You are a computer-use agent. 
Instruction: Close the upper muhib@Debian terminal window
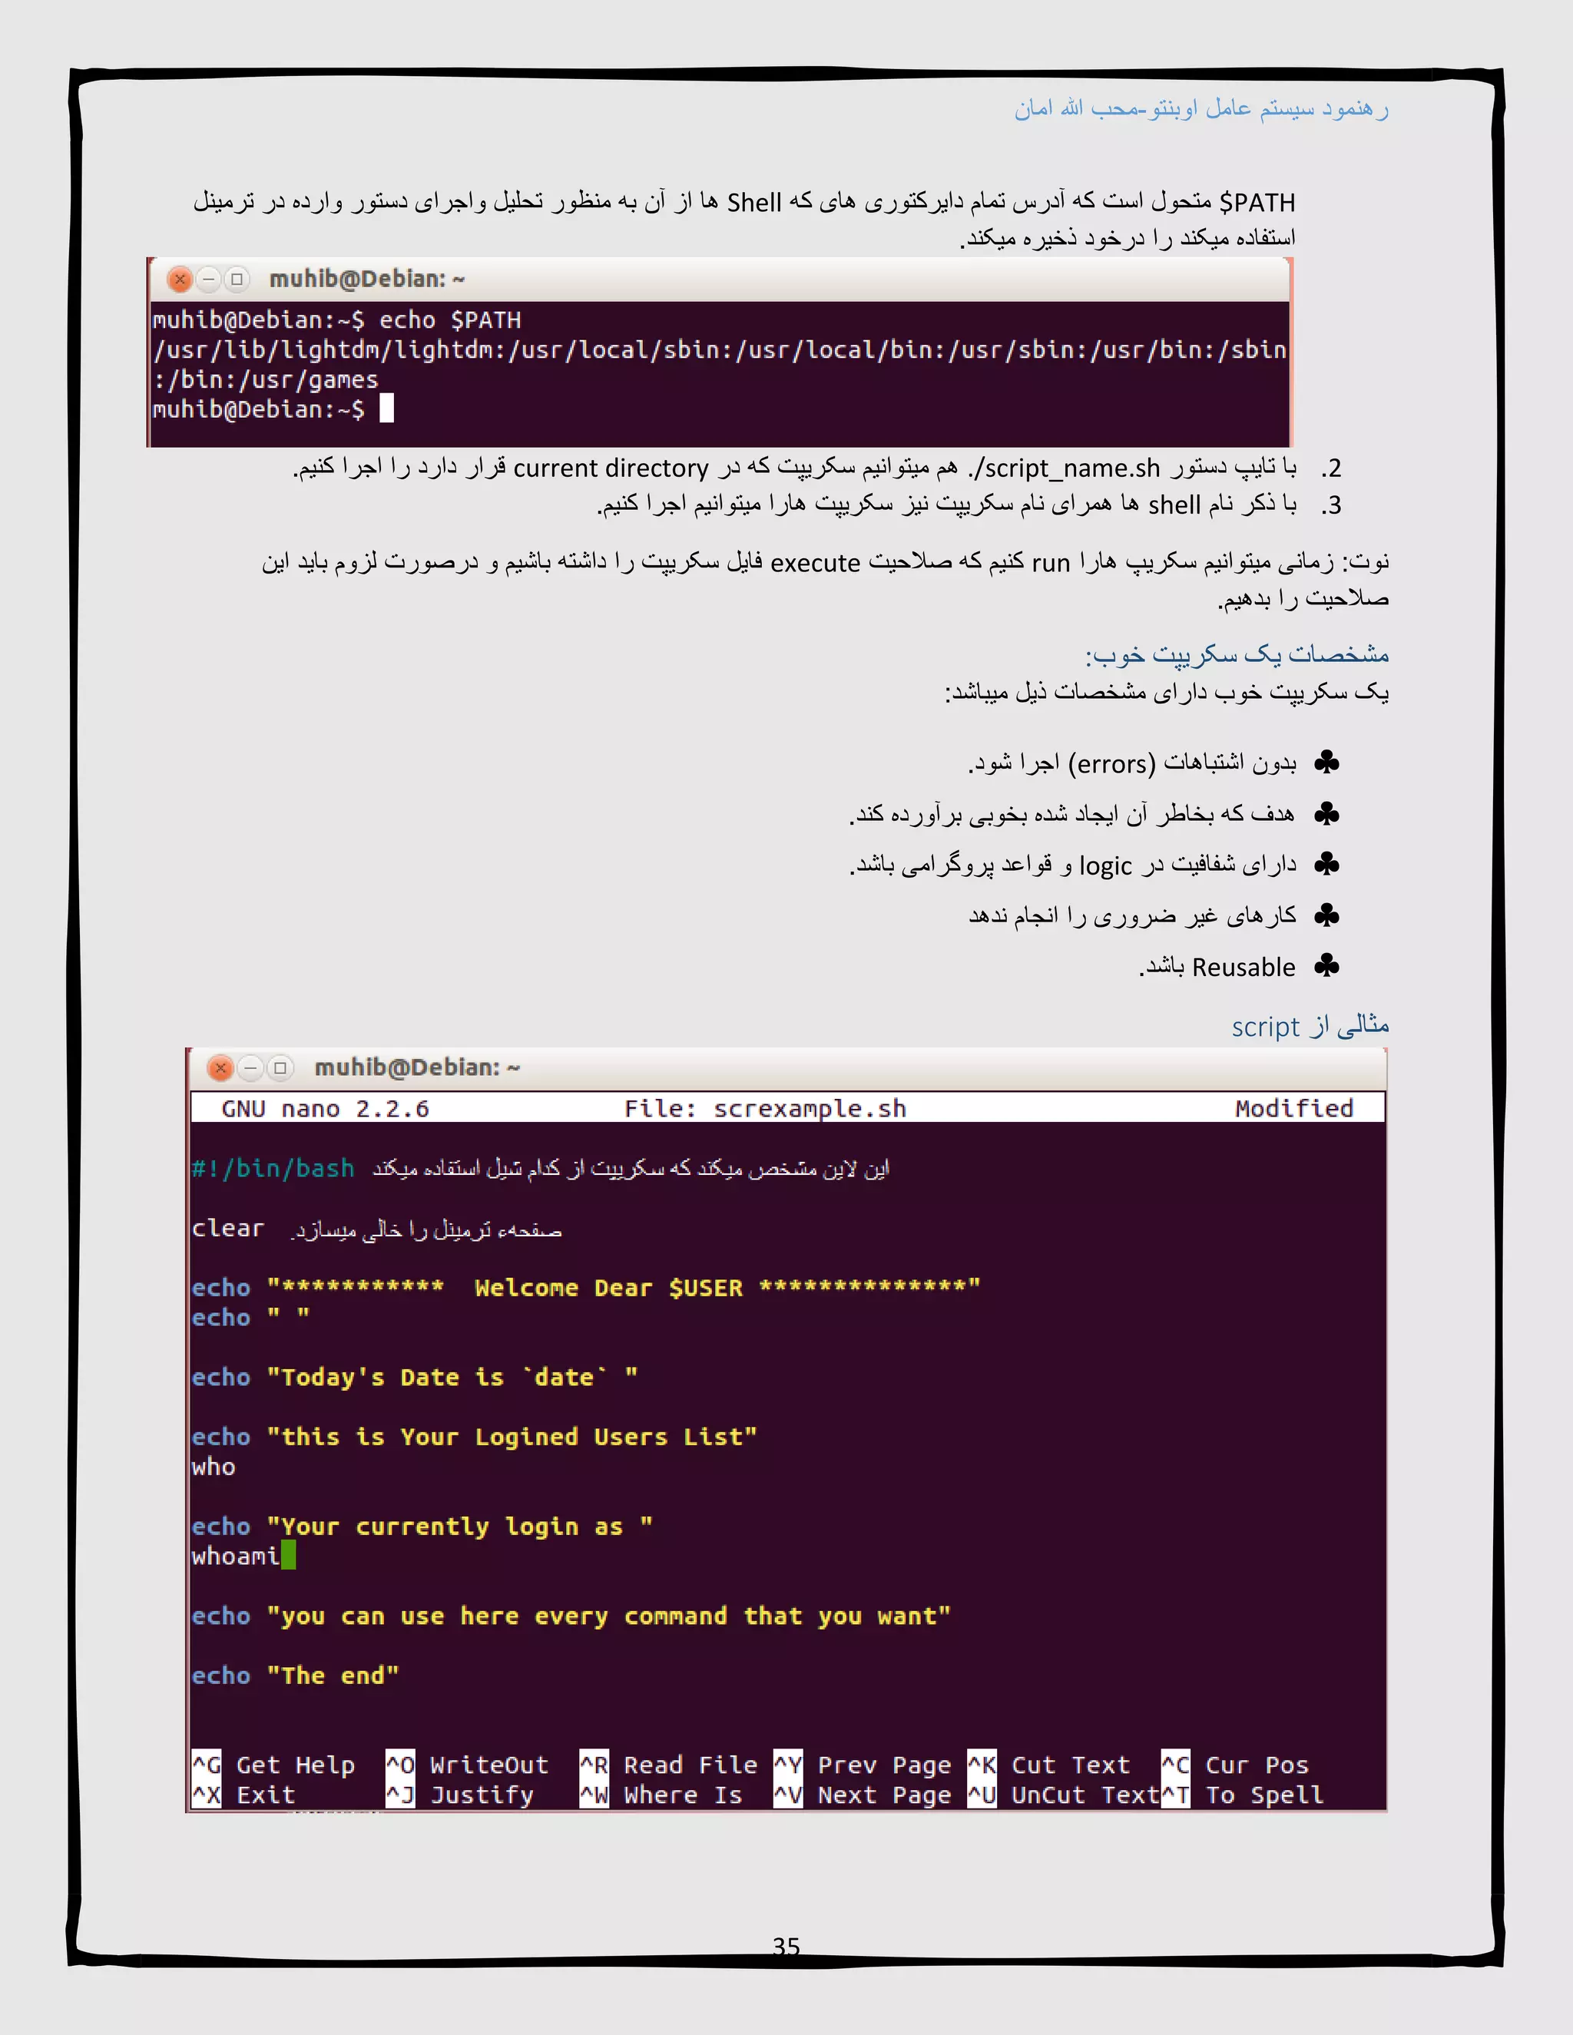(x=180, y=279)
